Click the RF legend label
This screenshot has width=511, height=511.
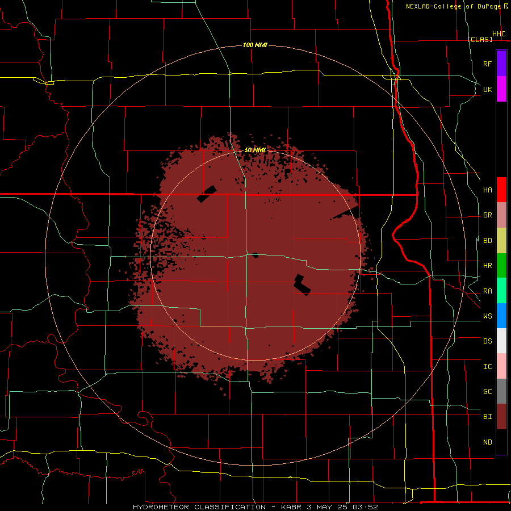pos(487,64)
